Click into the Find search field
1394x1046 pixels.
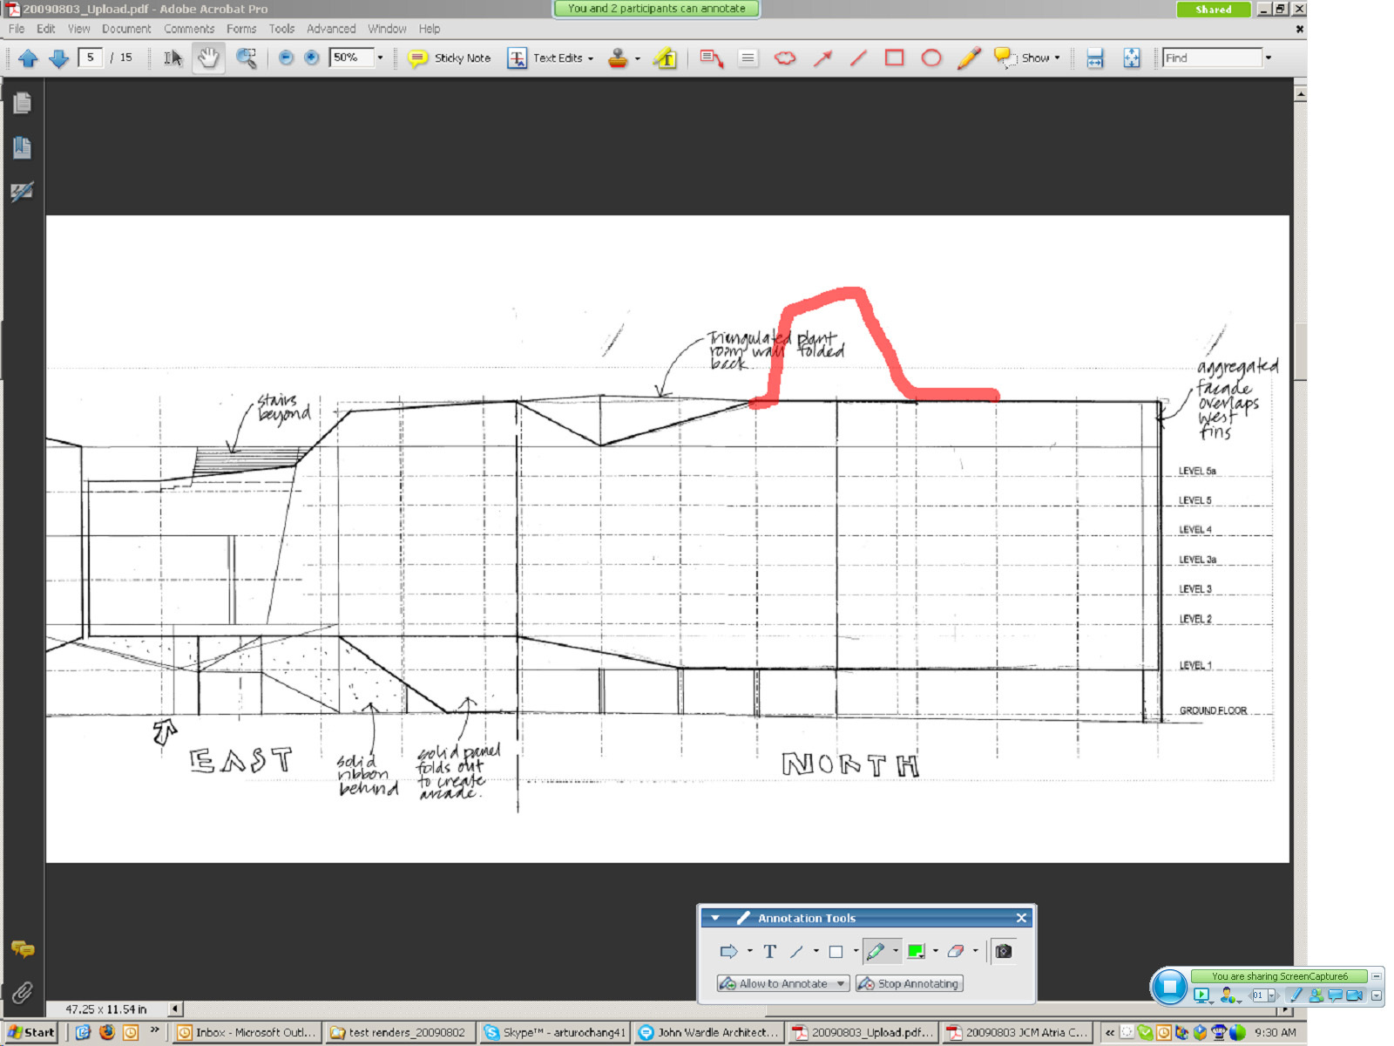point(1212,58)
